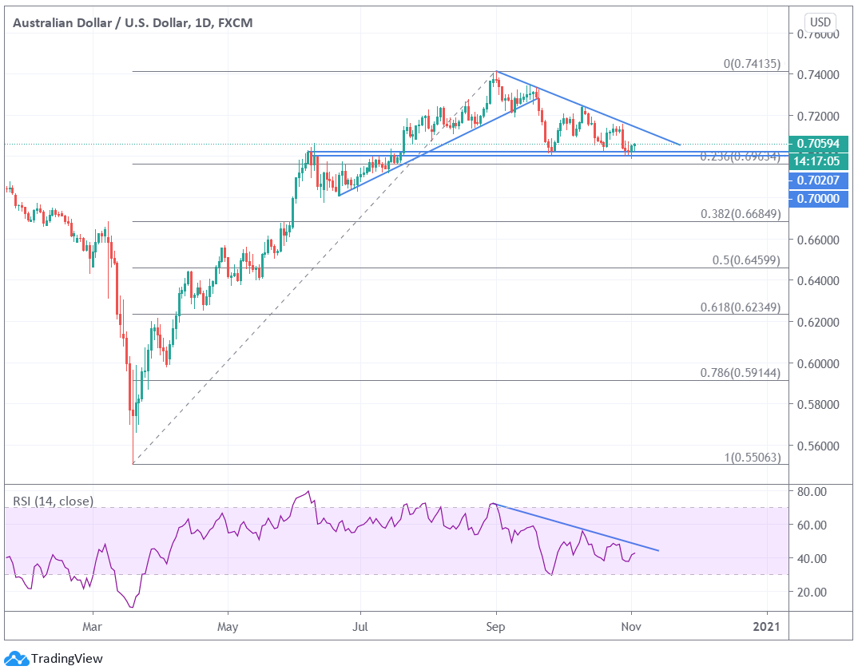Click the 0.786(0.59144) Fibonacci level label
858x670 pixels.
coord(740,372)
